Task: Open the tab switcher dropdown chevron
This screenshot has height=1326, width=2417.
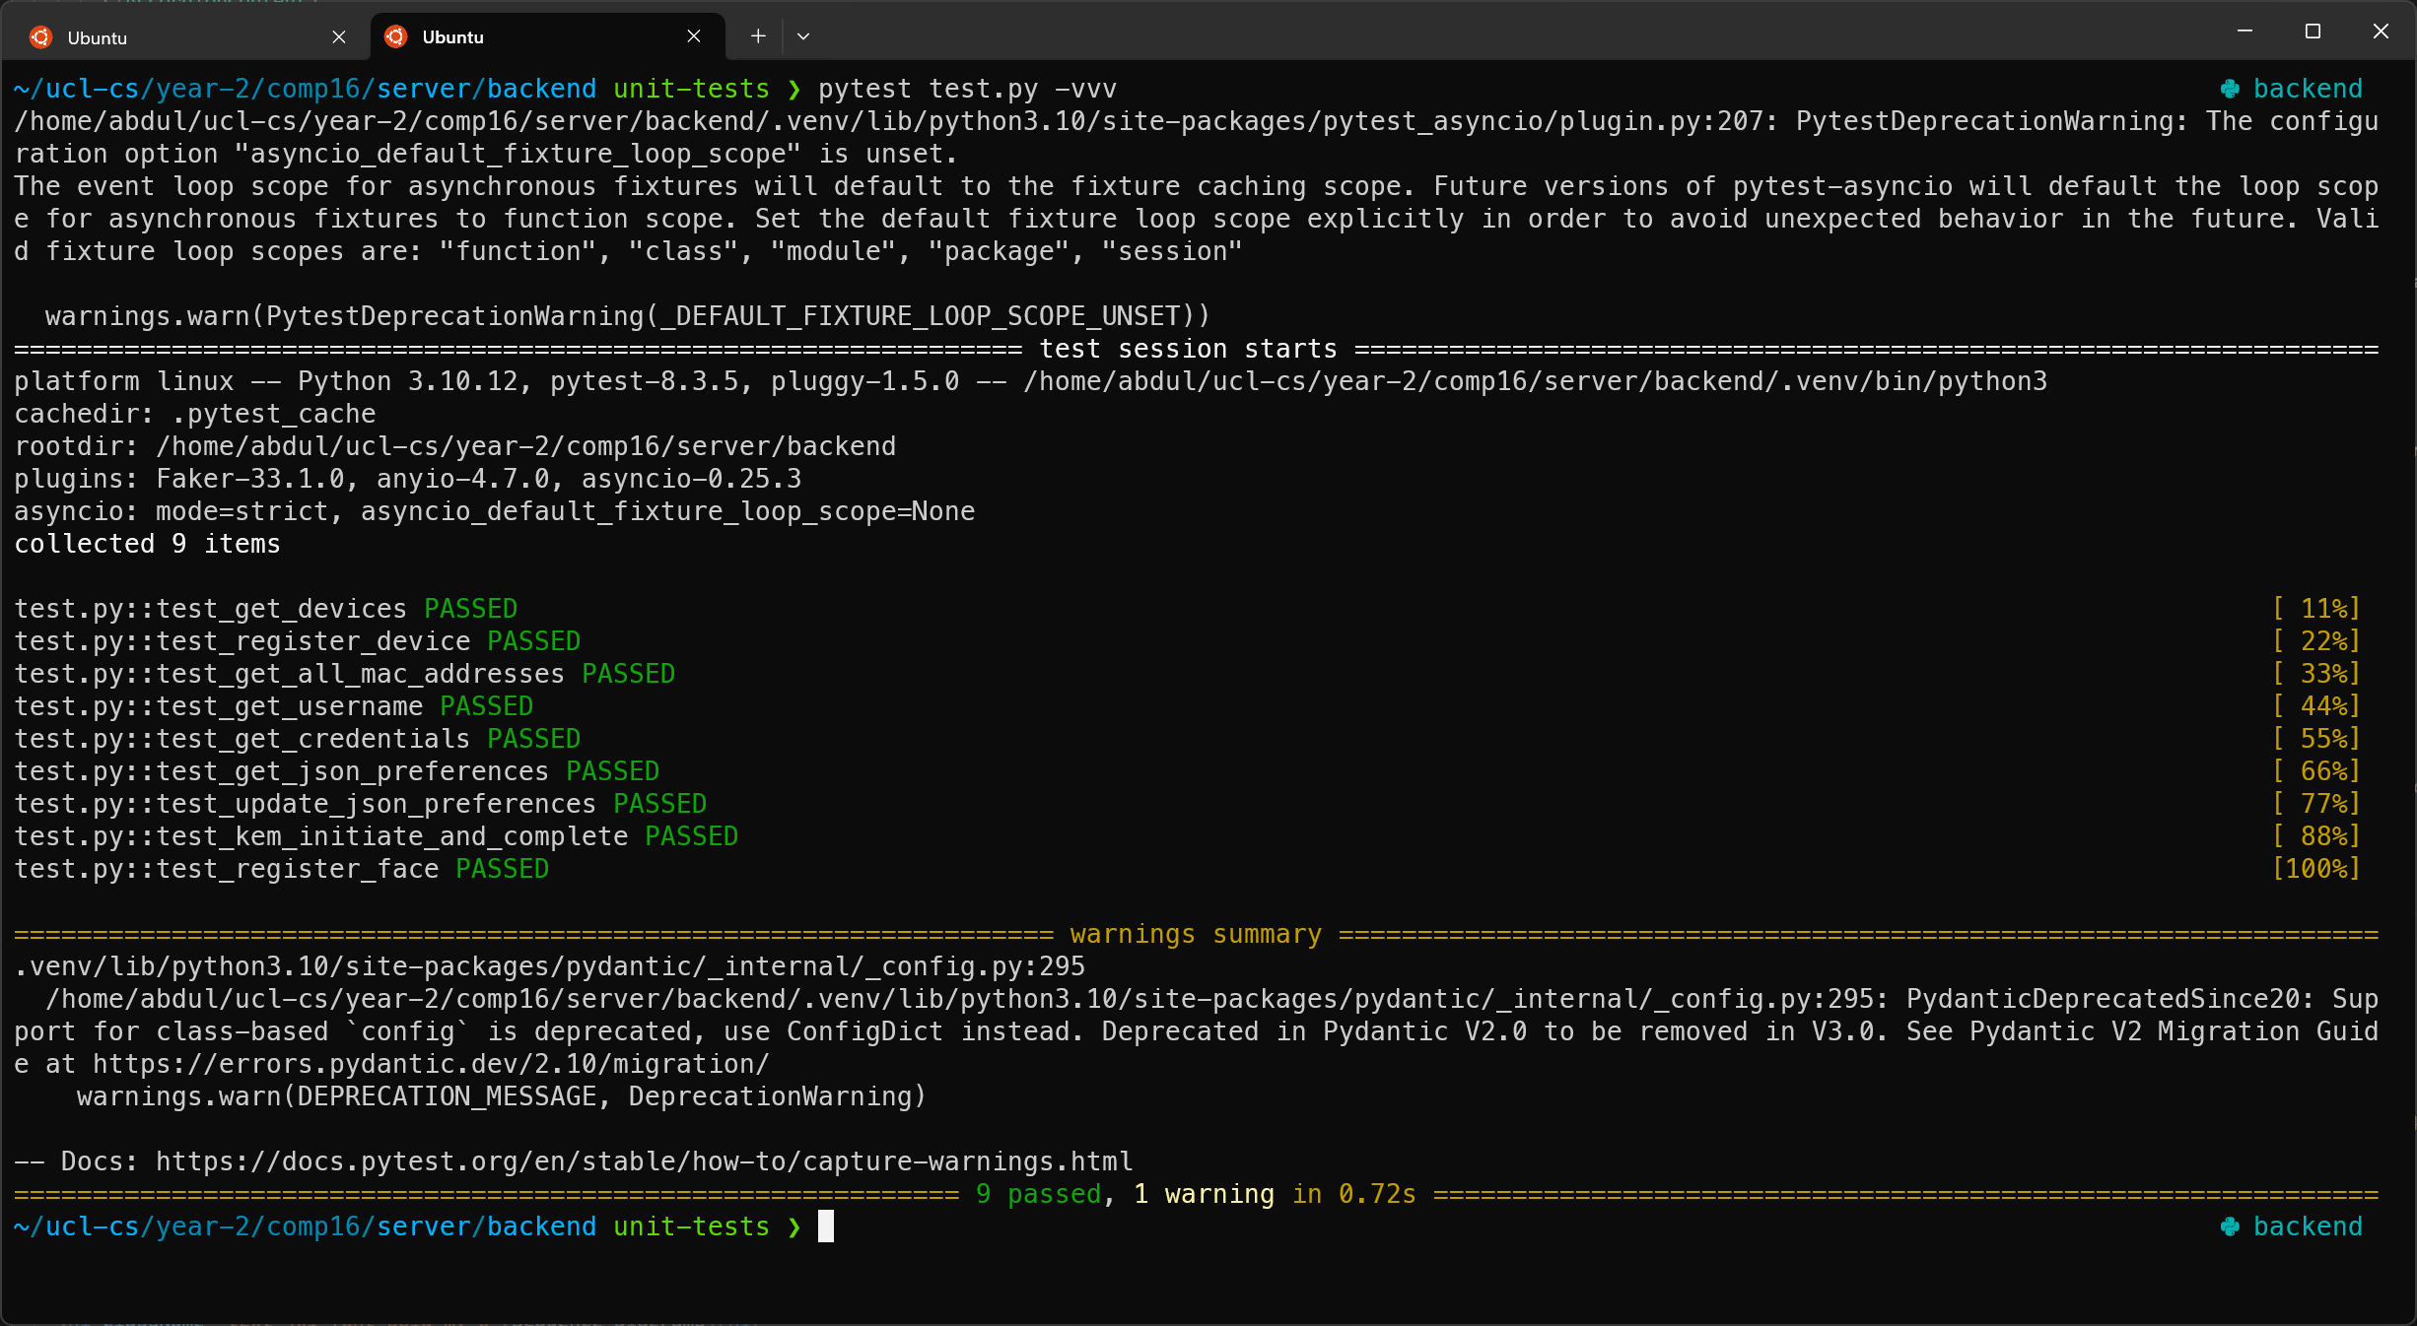Action: (x=803, y=36)
